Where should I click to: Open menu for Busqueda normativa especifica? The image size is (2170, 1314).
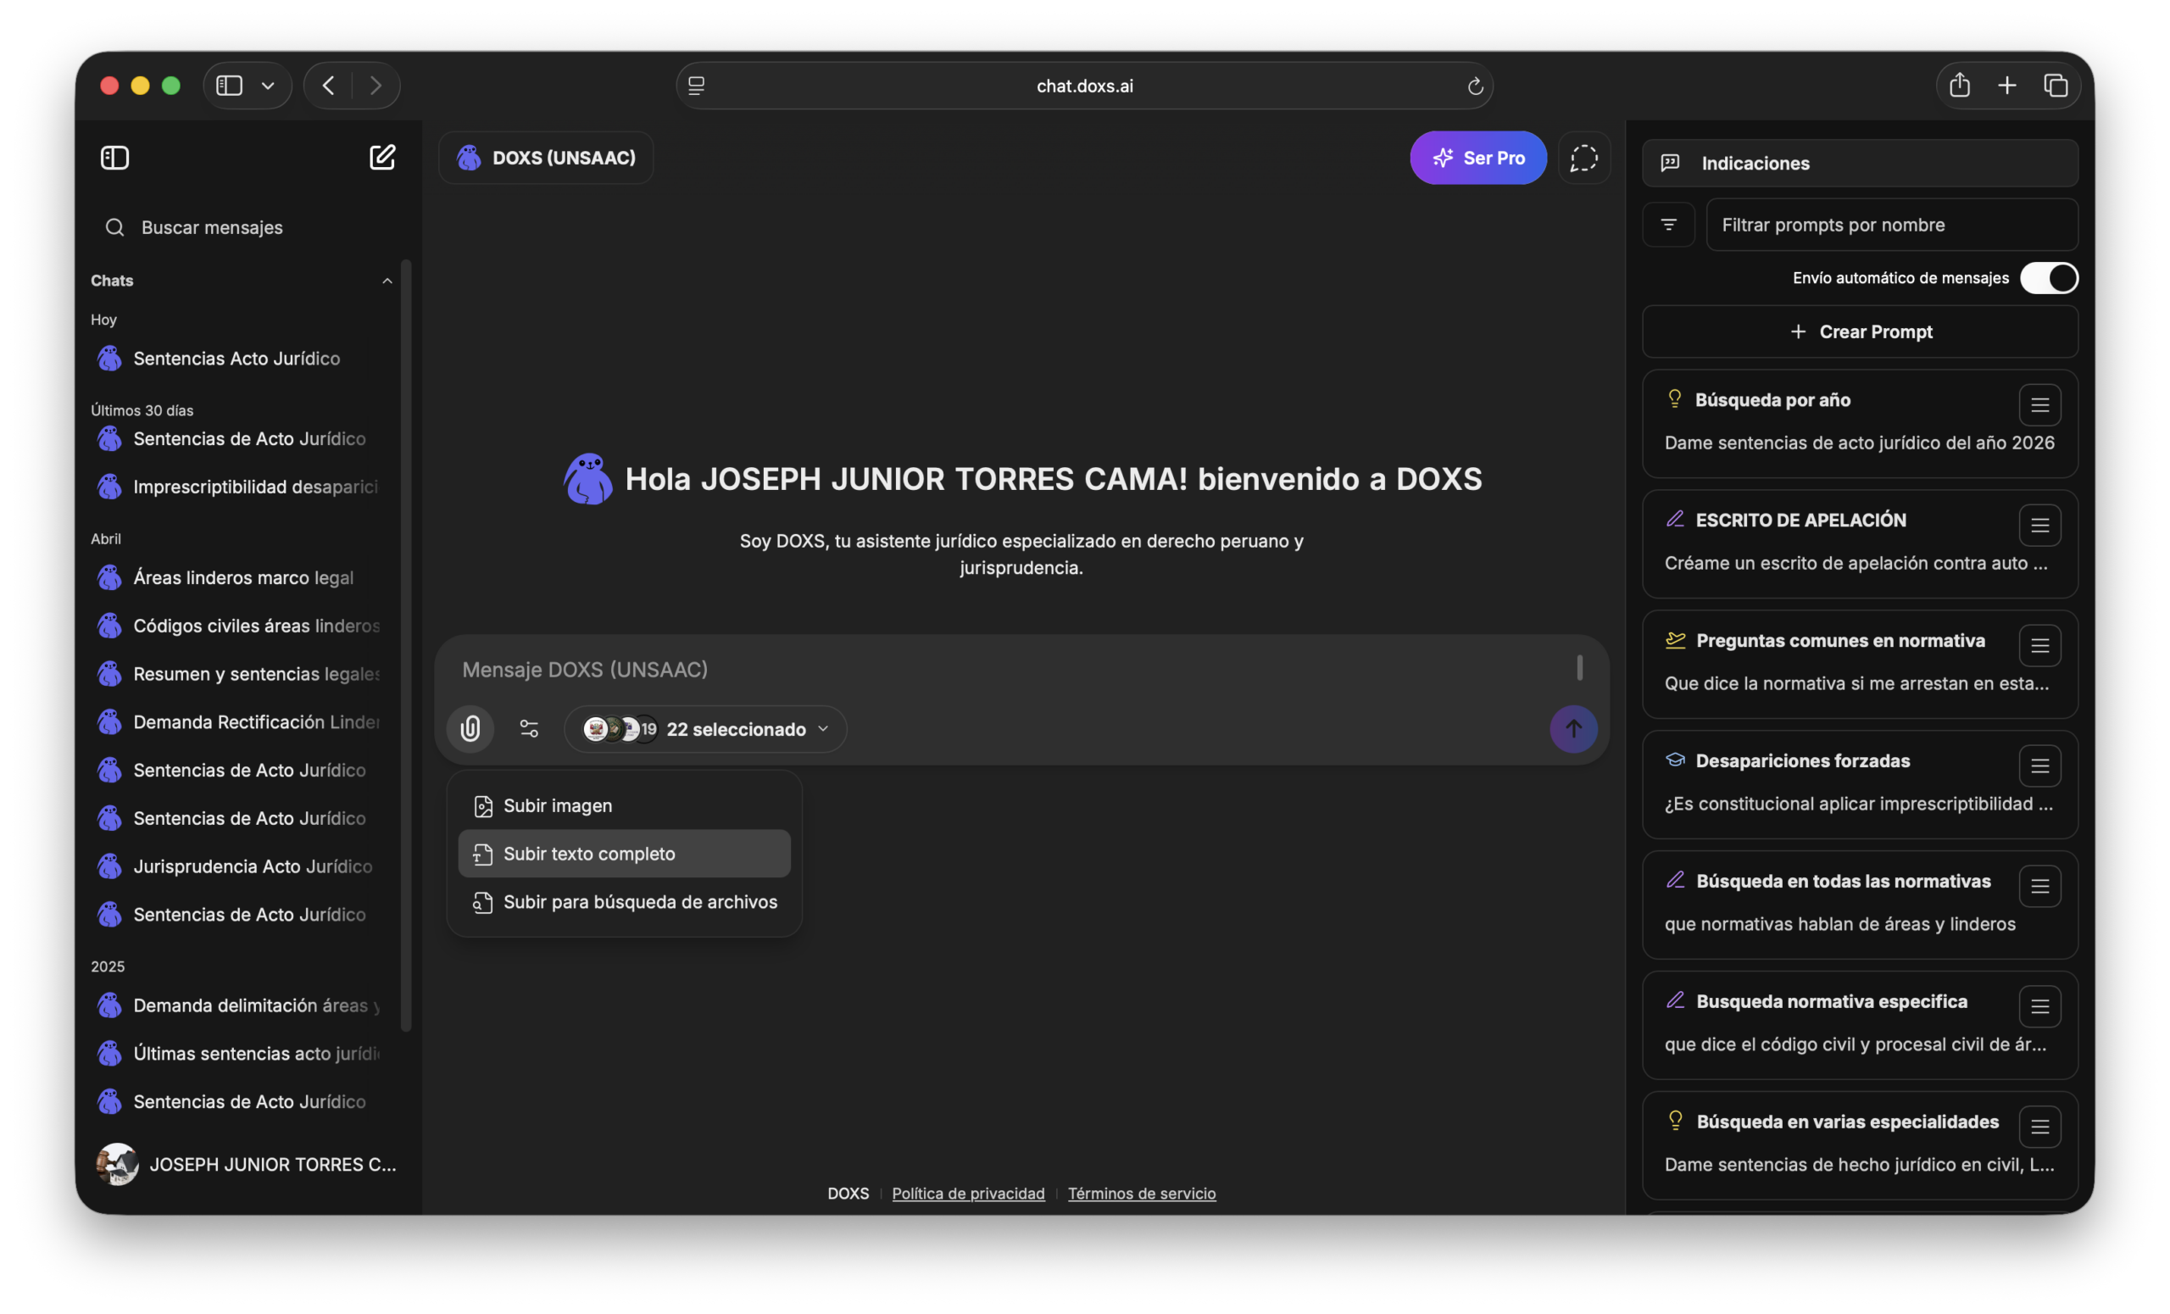tap(2039, 1006)
